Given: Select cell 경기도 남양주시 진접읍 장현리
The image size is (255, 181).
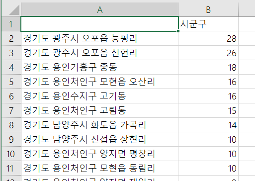Looking at the screenshot, I should coord(99,139).
